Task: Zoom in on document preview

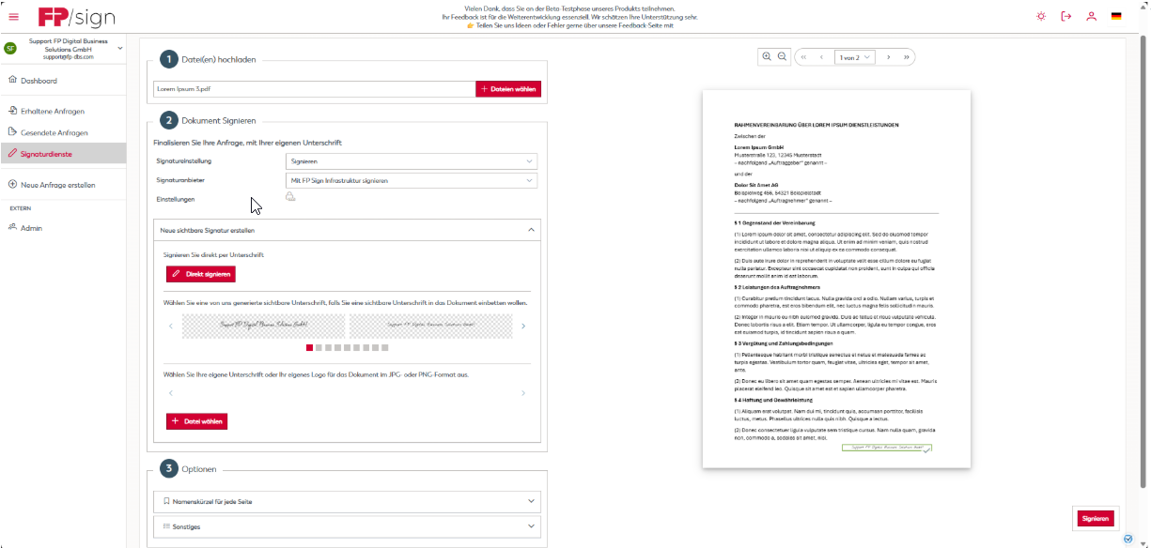Action: [767, 57]
